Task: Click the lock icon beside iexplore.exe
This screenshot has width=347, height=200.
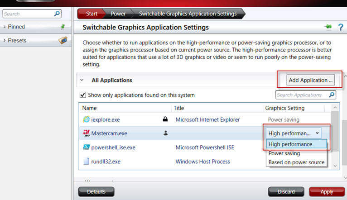Action: 165,119
